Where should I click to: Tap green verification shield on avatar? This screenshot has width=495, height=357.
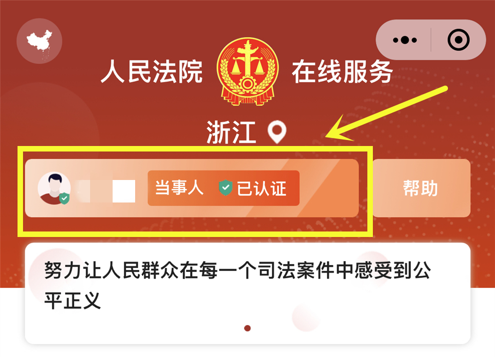click(65, 198)
